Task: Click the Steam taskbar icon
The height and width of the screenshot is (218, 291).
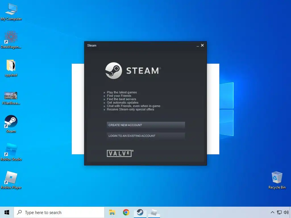Action: (140, 212)
